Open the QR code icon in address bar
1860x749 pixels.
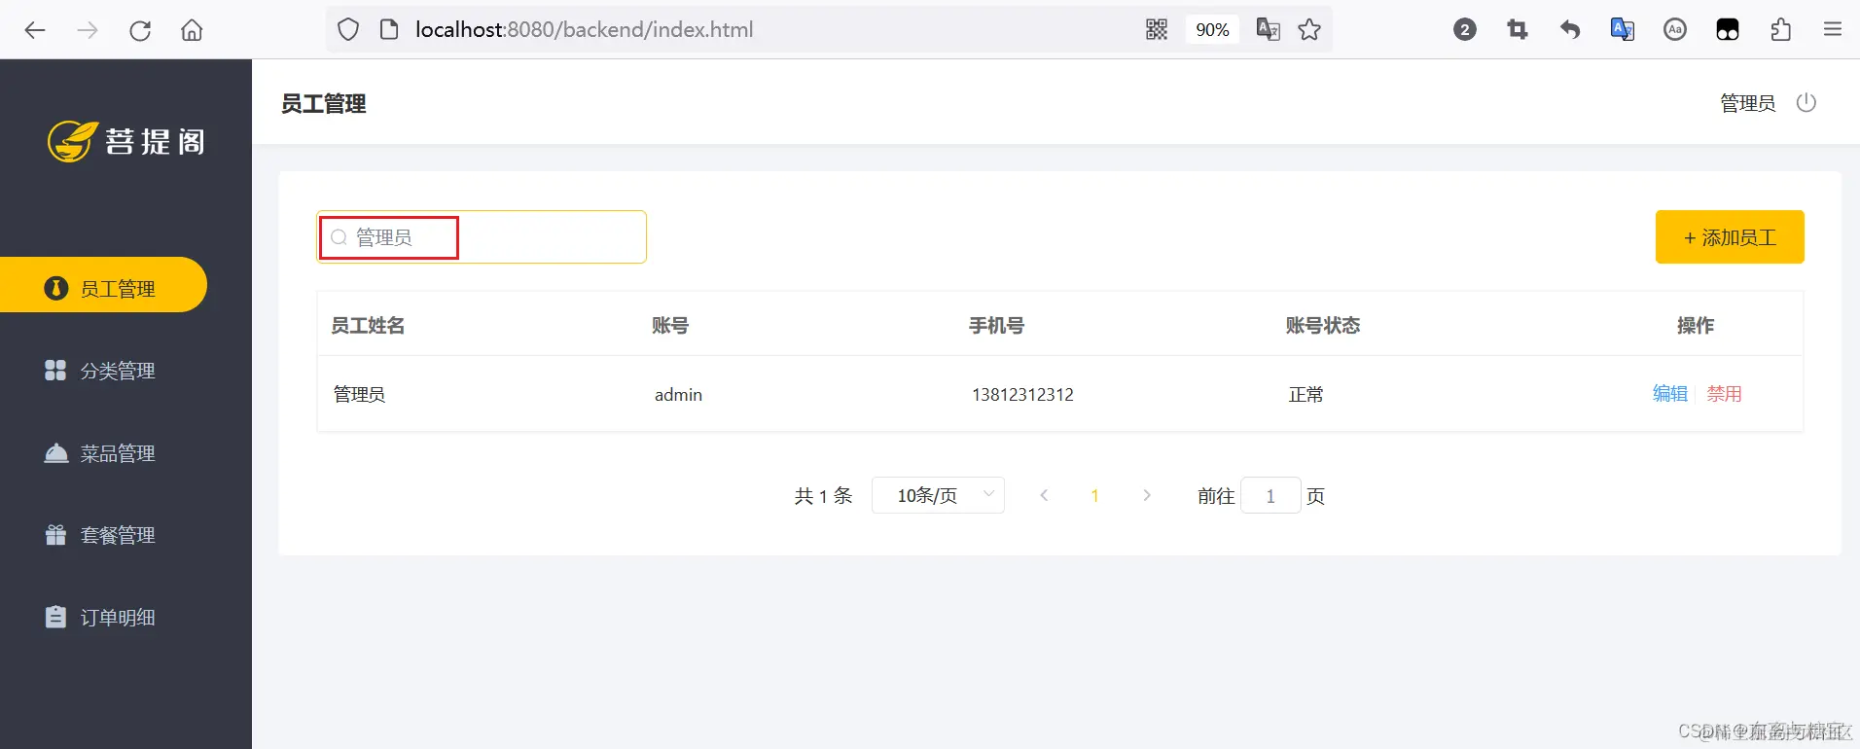coord(1157,30)
